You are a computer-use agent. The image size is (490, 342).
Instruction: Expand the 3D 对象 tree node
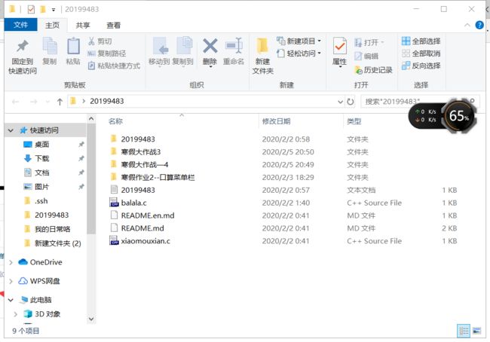click(x=15, y=314)
